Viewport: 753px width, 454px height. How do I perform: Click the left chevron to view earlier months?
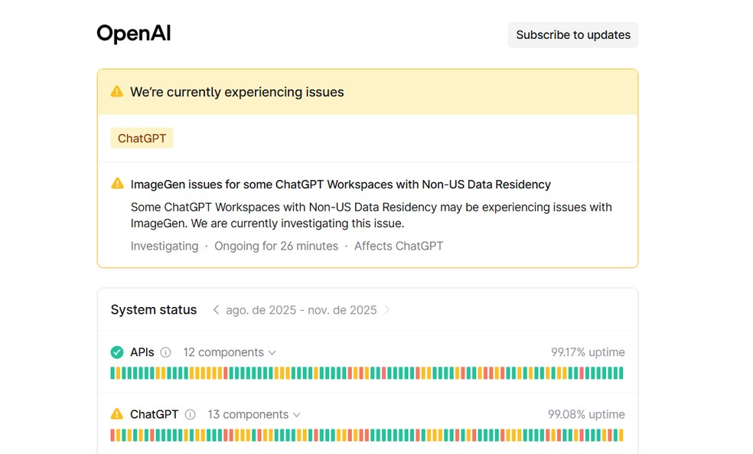(215, 309)
